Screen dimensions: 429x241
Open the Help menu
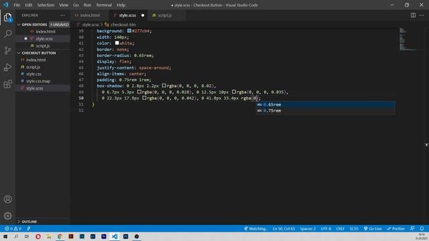[x=121, y=5]
